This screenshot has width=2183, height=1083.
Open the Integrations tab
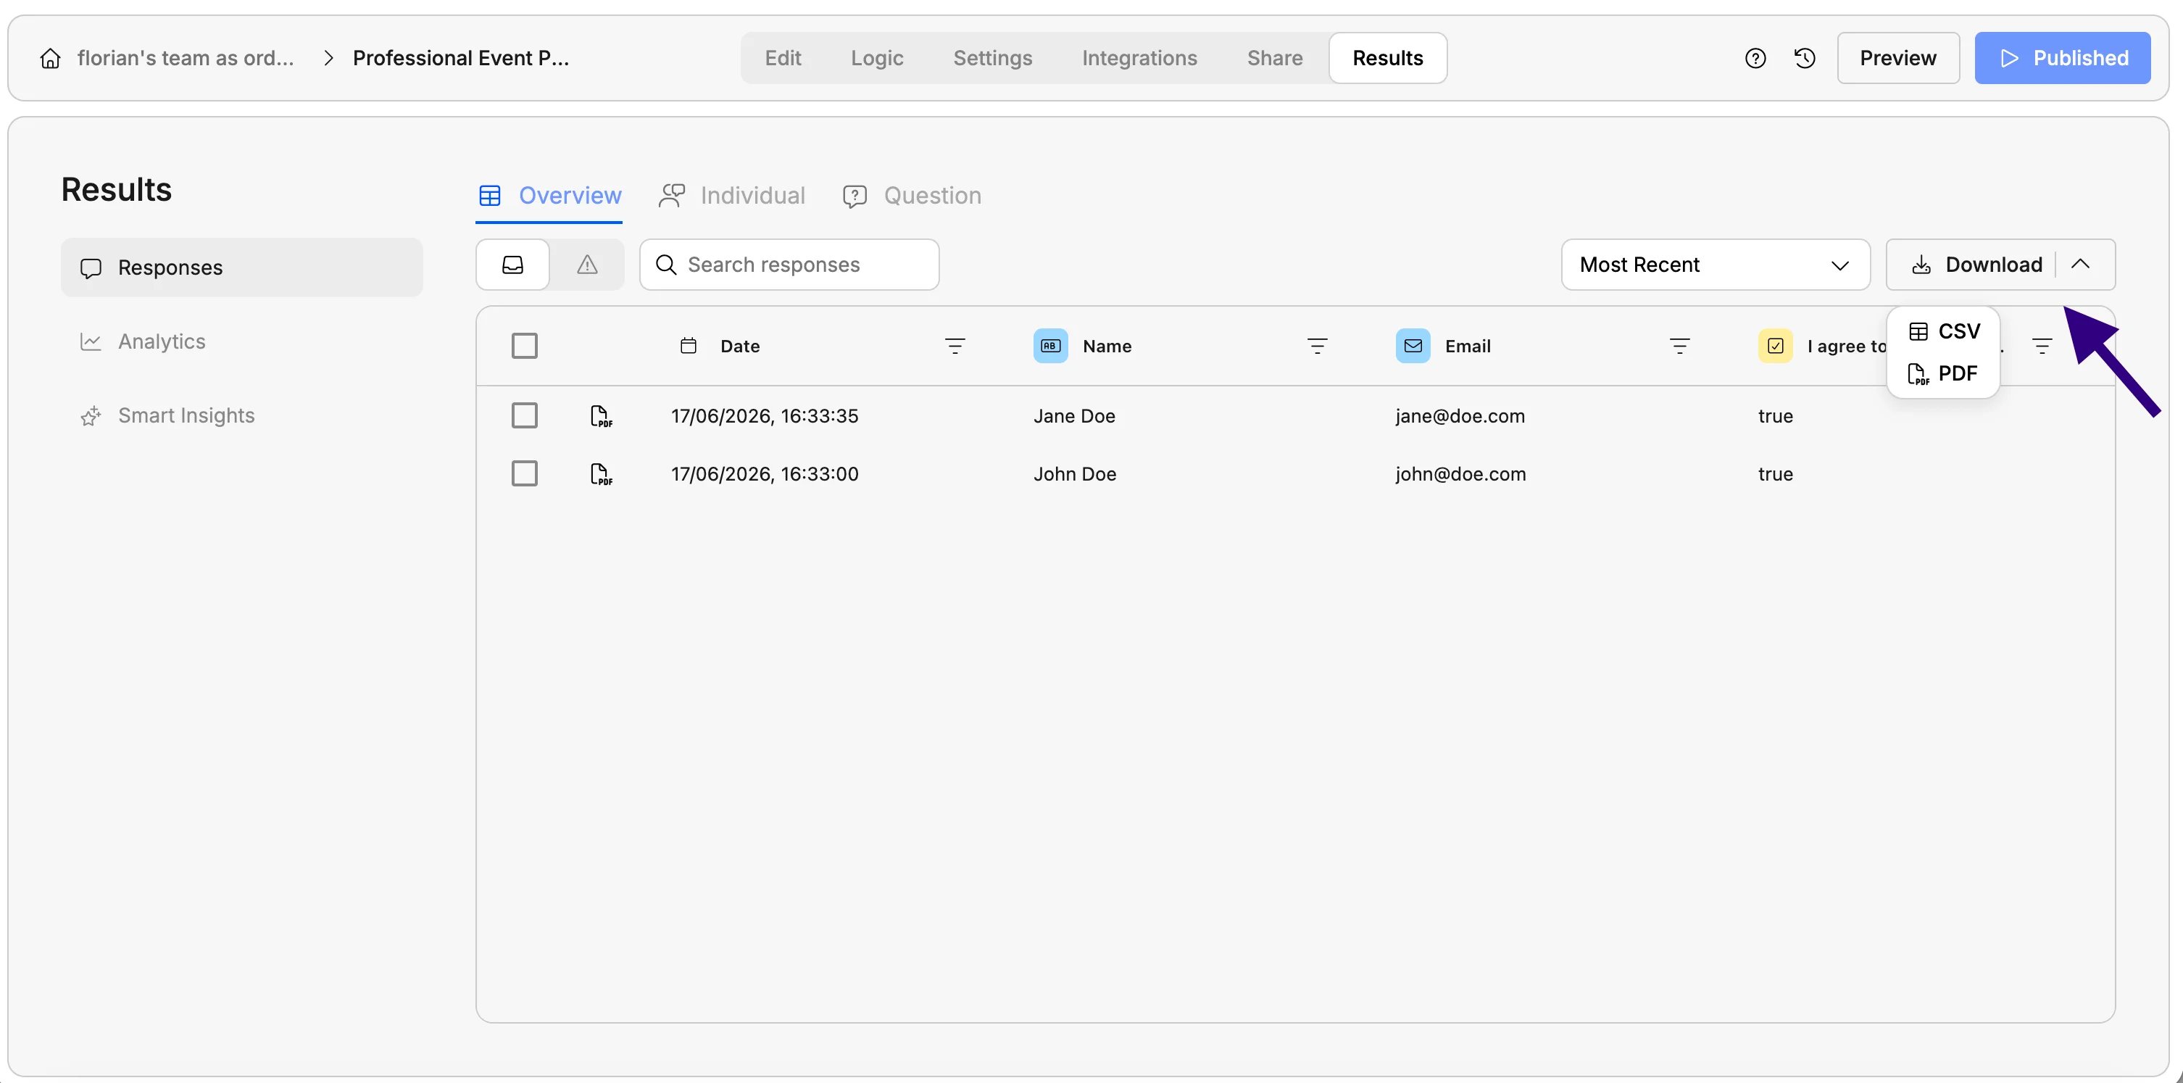click(1139, 57)
